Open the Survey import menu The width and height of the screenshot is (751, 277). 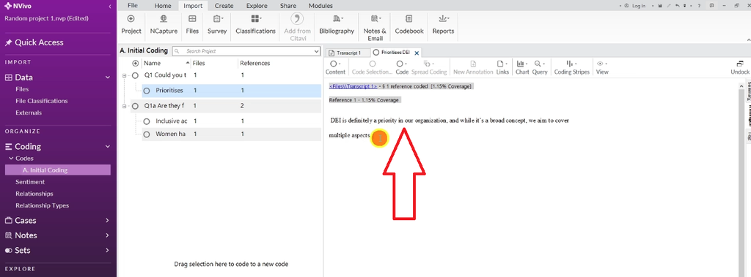tap(217, 24)
